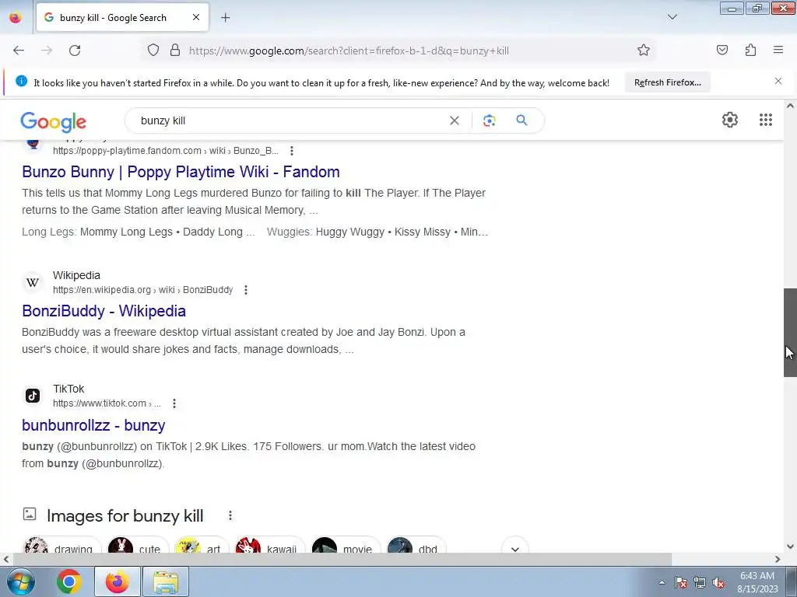Open Google quick settings gear
This screenshot has height=597, width=797.
tap(730, 120)
